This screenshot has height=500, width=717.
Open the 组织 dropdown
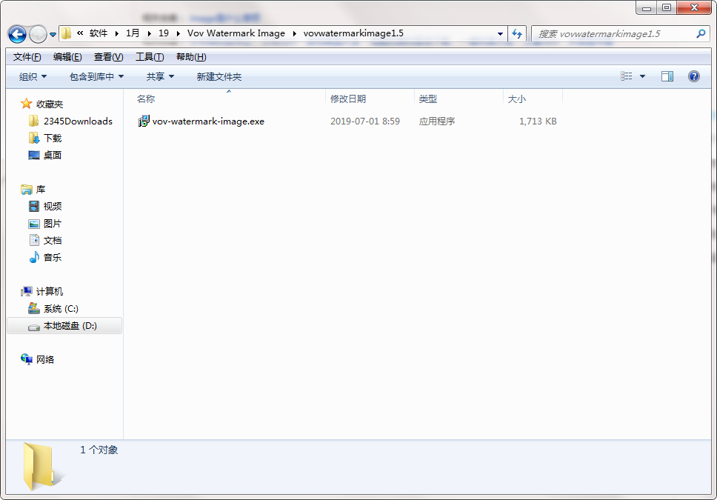coord(33,77)
